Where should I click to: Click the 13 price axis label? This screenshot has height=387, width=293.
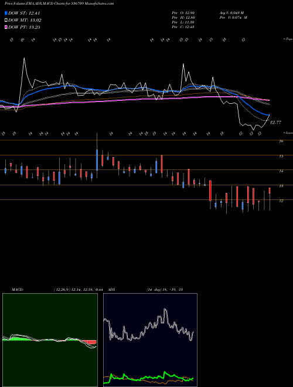coord(281,186)
